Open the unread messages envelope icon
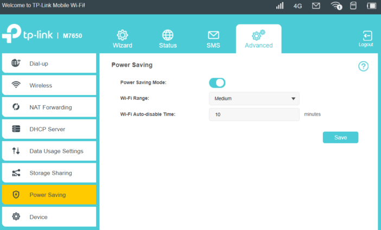 316,5
